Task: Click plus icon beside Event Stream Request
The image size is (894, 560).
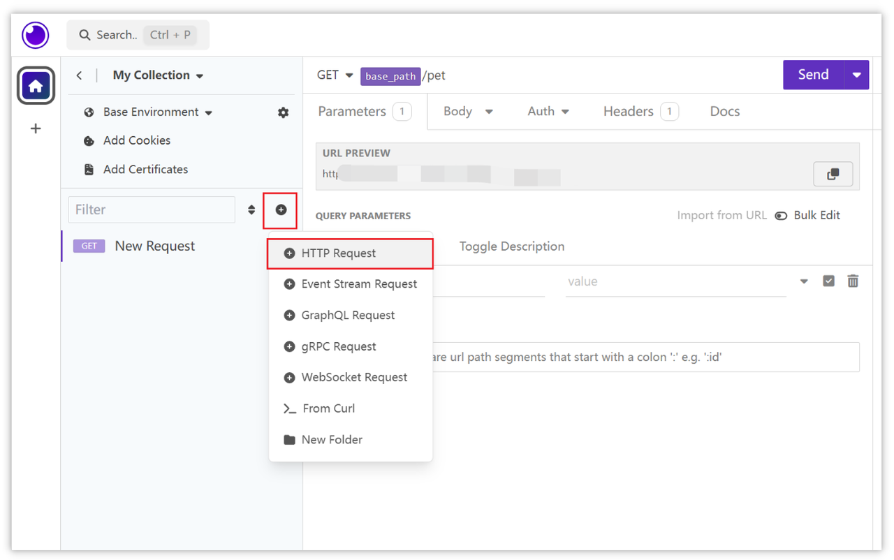Action: click(289, 284)
